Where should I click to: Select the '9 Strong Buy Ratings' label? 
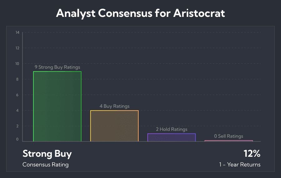(57, 67)
